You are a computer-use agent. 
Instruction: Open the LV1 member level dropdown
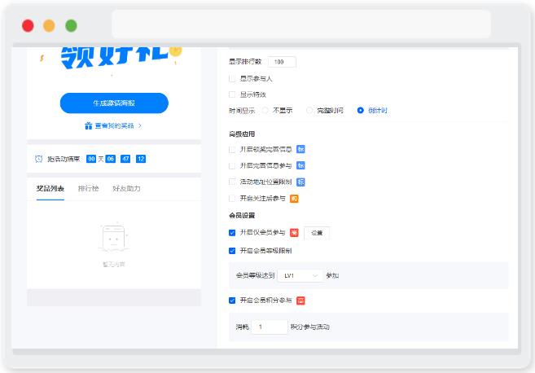click(300, 276)
